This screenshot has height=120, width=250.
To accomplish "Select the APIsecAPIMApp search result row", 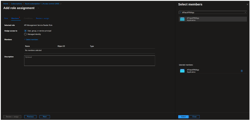I will pyautogui.click(x=213, y=19).
